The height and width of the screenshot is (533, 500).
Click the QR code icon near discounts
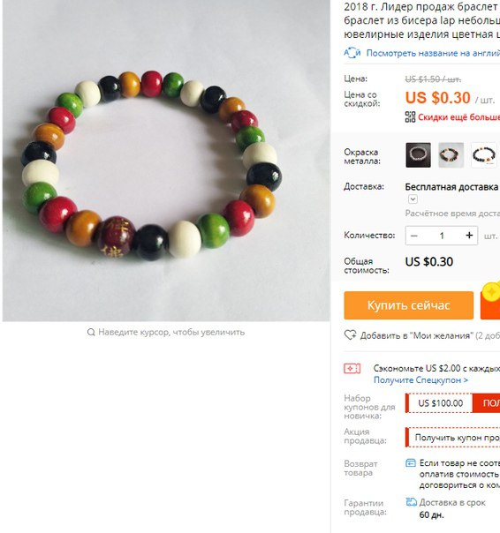(410, 117)
